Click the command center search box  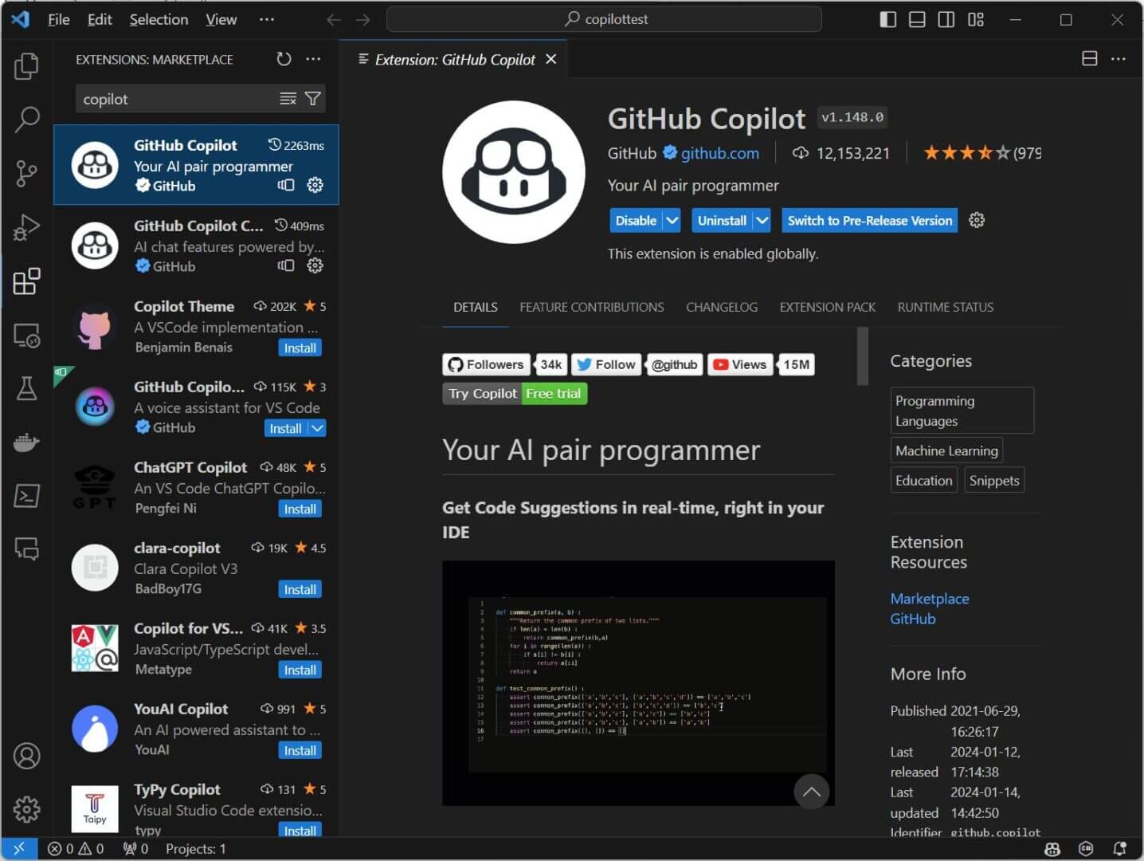(x=603, y=18)
